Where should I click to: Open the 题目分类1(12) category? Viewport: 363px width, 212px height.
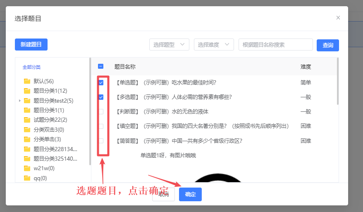[50, 91]
